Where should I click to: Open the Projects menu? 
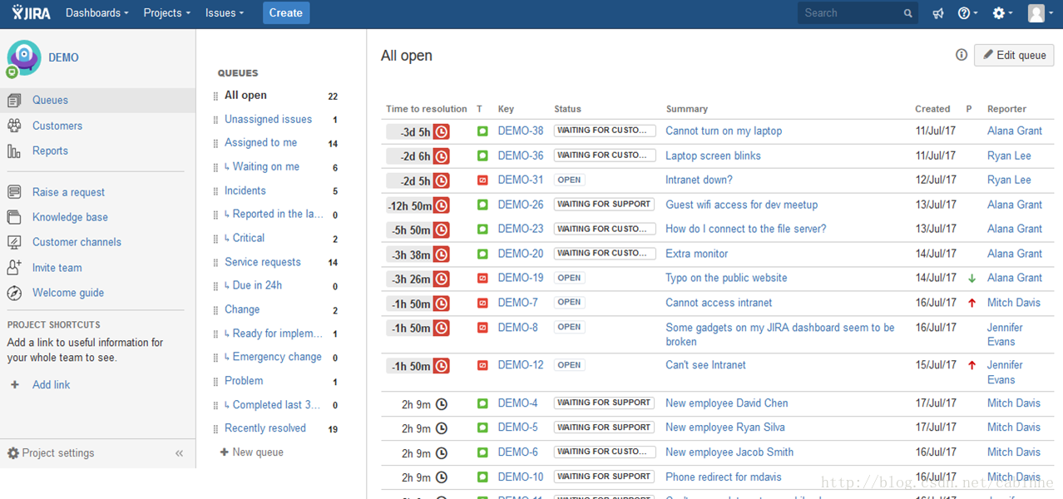point(166,13)
